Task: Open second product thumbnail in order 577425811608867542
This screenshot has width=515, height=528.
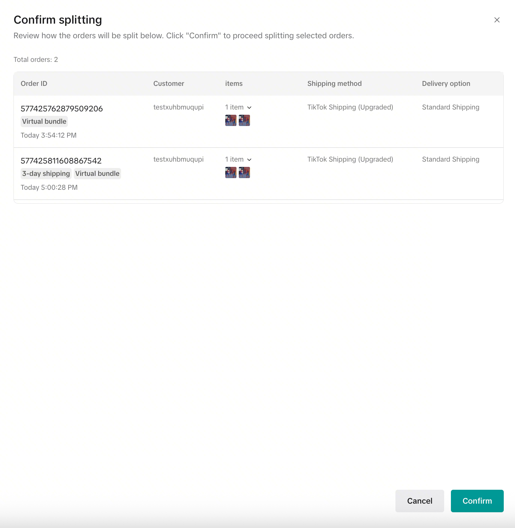Action: click(244, 172)
